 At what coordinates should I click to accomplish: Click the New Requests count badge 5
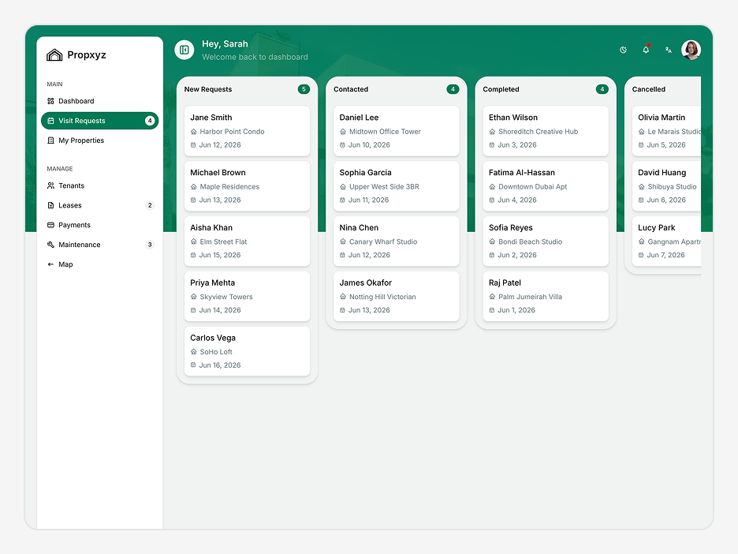tap(304, 89)
